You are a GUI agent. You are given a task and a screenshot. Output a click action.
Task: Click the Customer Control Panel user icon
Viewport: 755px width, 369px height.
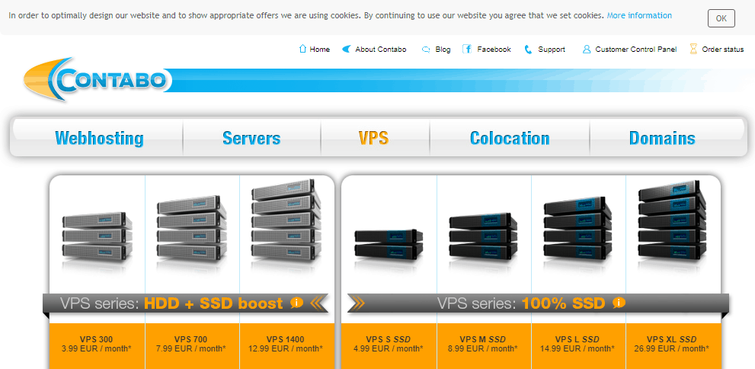click(586, 49)
